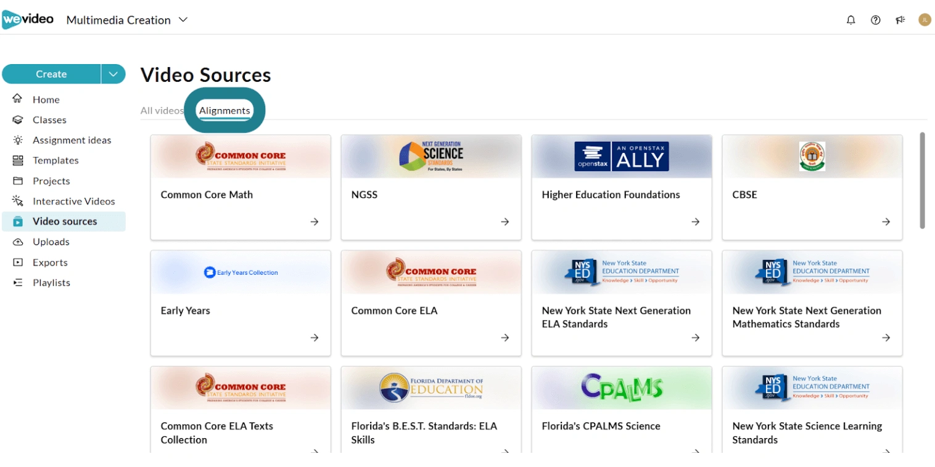This screenshot has height=467, width=935.
Task: Click the Classes icon in sidebar
Action: [x=18, y=120]
